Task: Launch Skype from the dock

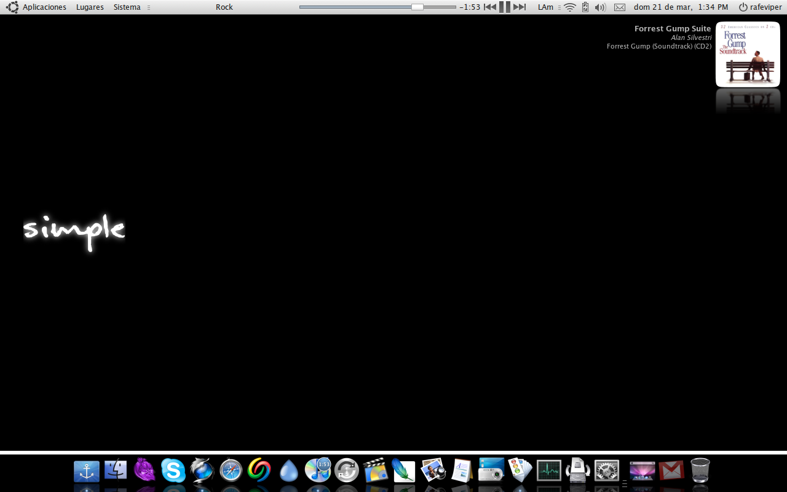Action: (x=173, y=470)
